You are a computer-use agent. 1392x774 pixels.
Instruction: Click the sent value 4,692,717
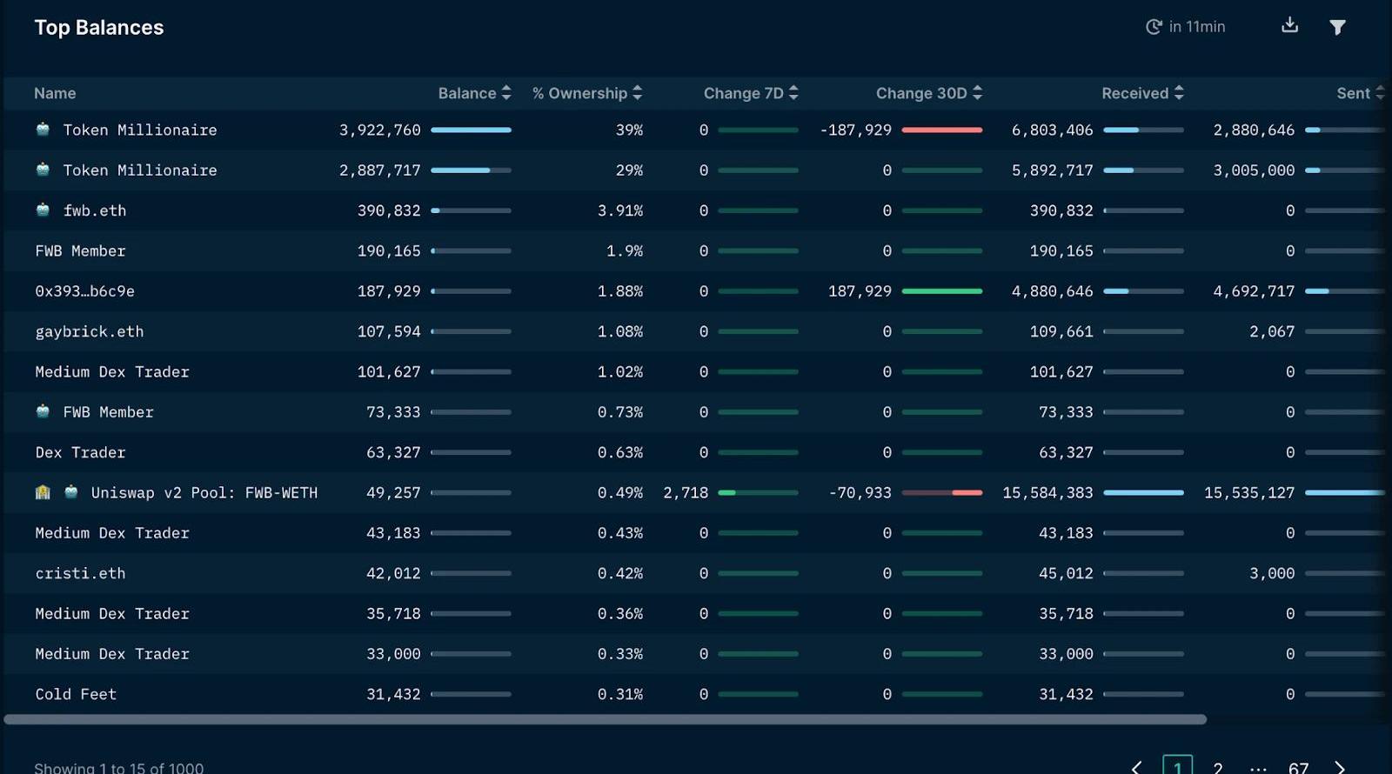1254,291
